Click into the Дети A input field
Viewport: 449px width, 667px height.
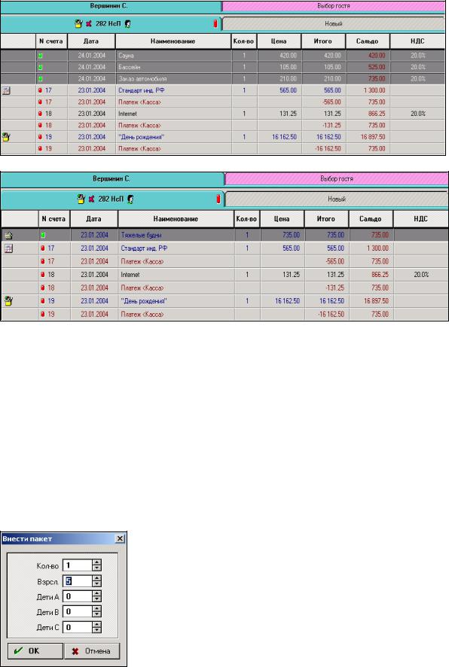(78, 596)
